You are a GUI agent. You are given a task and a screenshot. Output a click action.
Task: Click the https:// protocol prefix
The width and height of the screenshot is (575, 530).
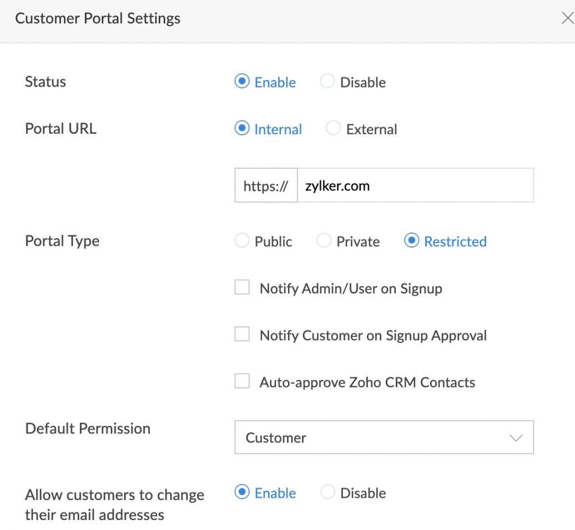point(265,185)
